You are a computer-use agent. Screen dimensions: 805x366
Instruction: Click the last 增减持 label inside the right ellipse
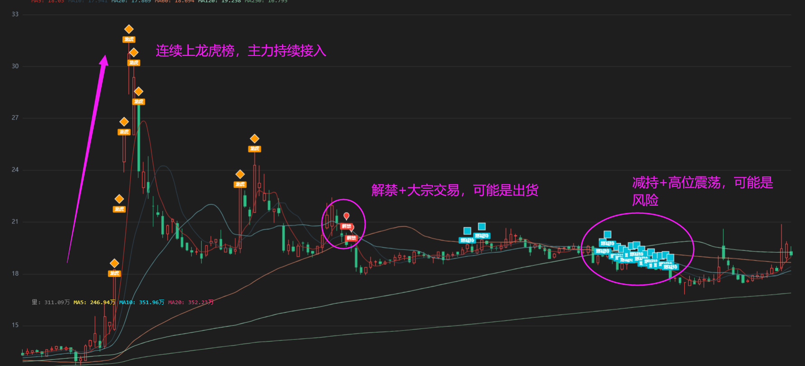(x=671, y=267)
